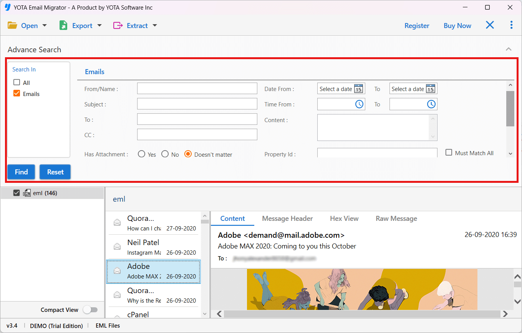The width and height of the screenshot is (522, 333).
Task: Select the Neil Patel email in the list
Action: [x=153, y=247]
